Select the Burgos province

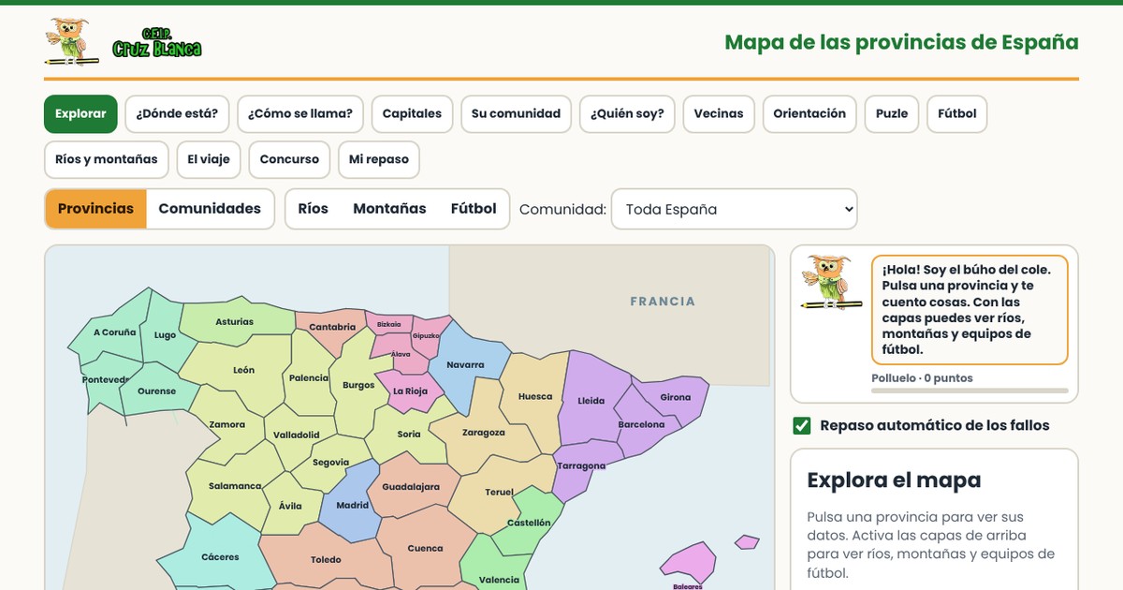coord(358,386)
